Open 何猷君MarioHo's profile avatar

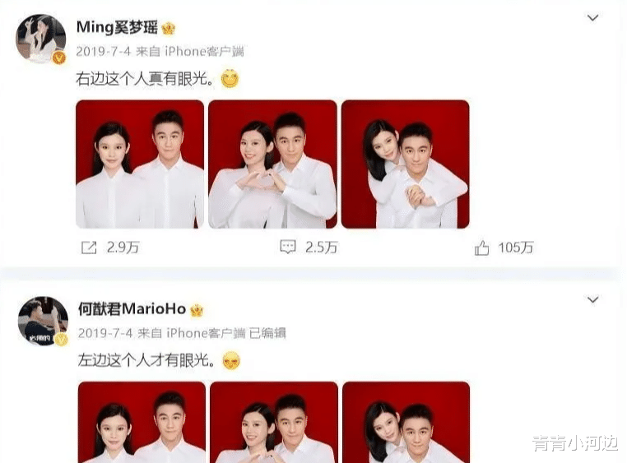coord(43,321)
